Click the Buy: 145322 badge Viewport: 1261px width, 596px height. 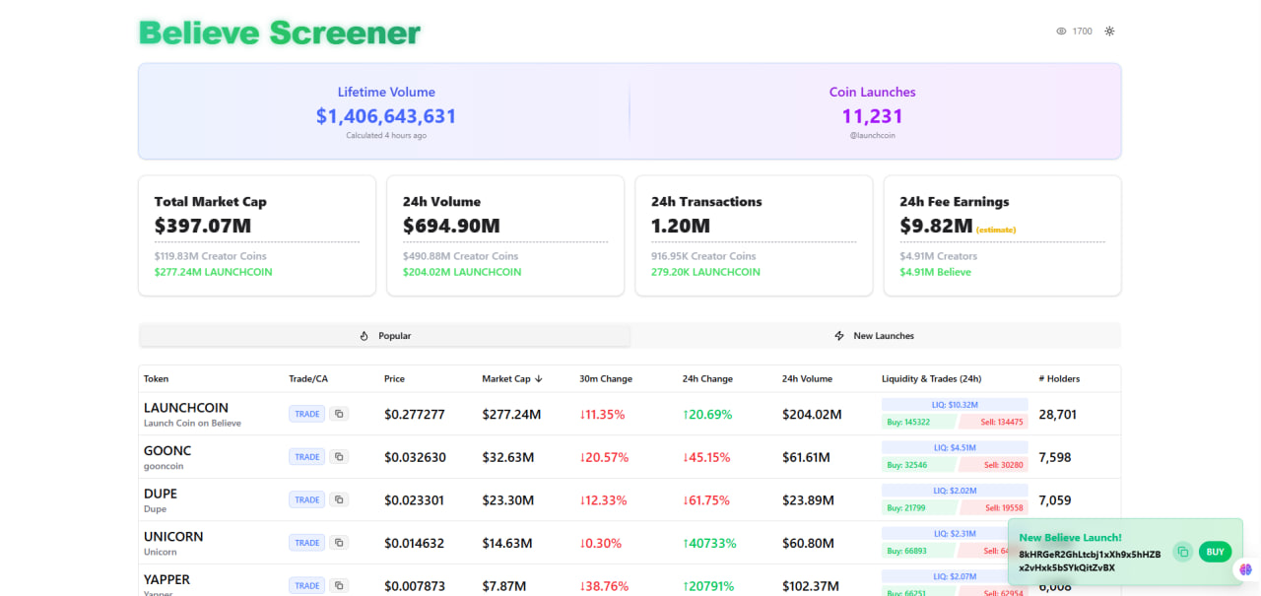918,422
